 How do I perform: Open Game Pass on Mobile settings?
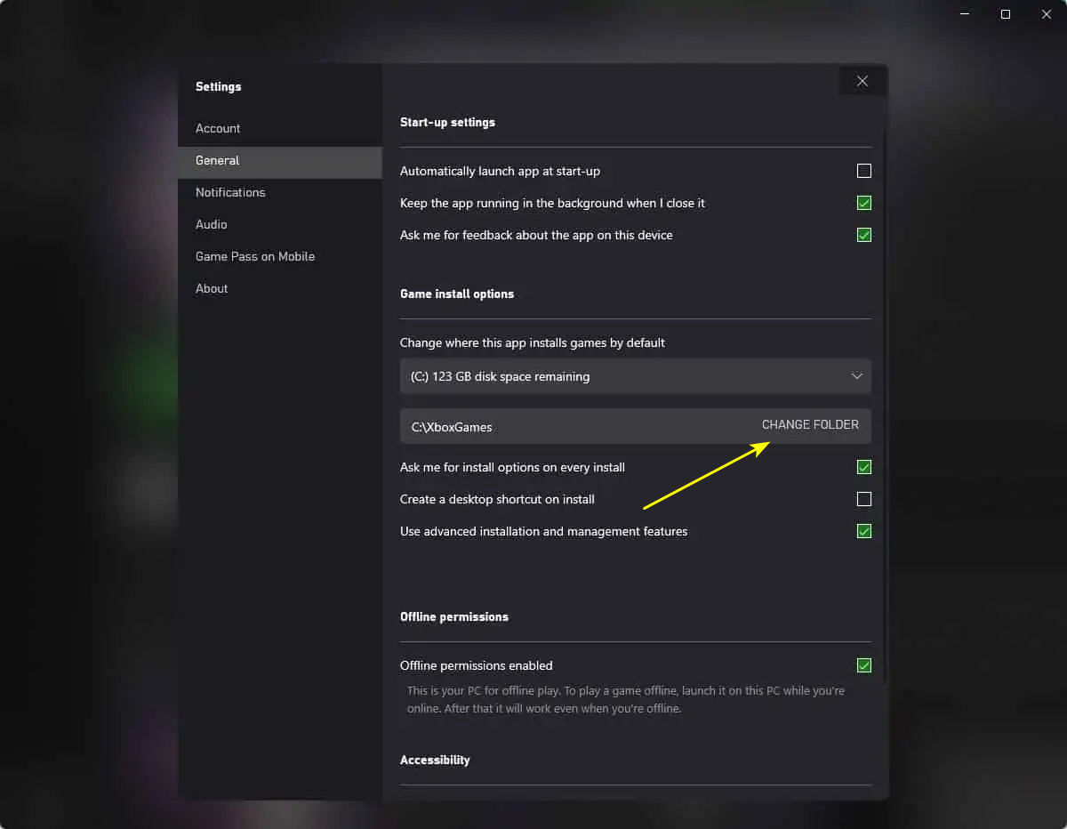click(x=255, y=256)
